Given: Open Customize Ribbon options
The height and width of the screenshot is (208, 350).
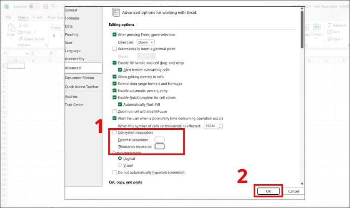Looking at the screenshot, I should coord(79,77).
